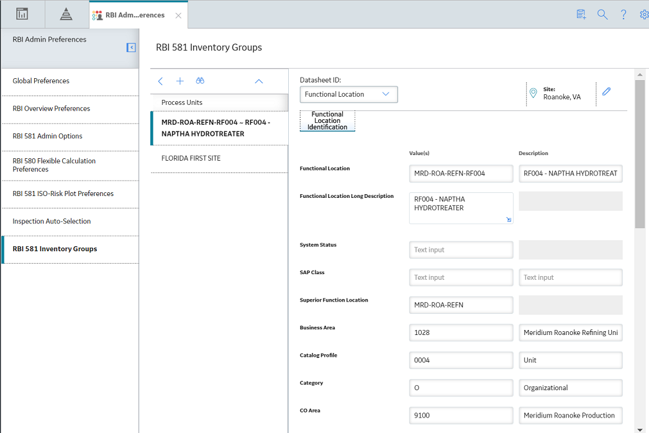649x433 pixels.
Task: Click the Catalog Profile description field Unit
Action: click(570, 360)
